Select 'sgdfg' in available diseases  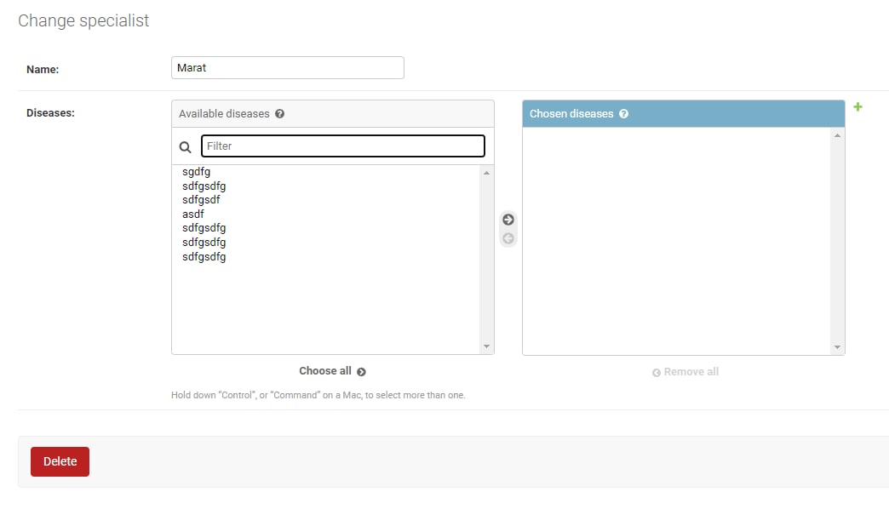(196, 171)
